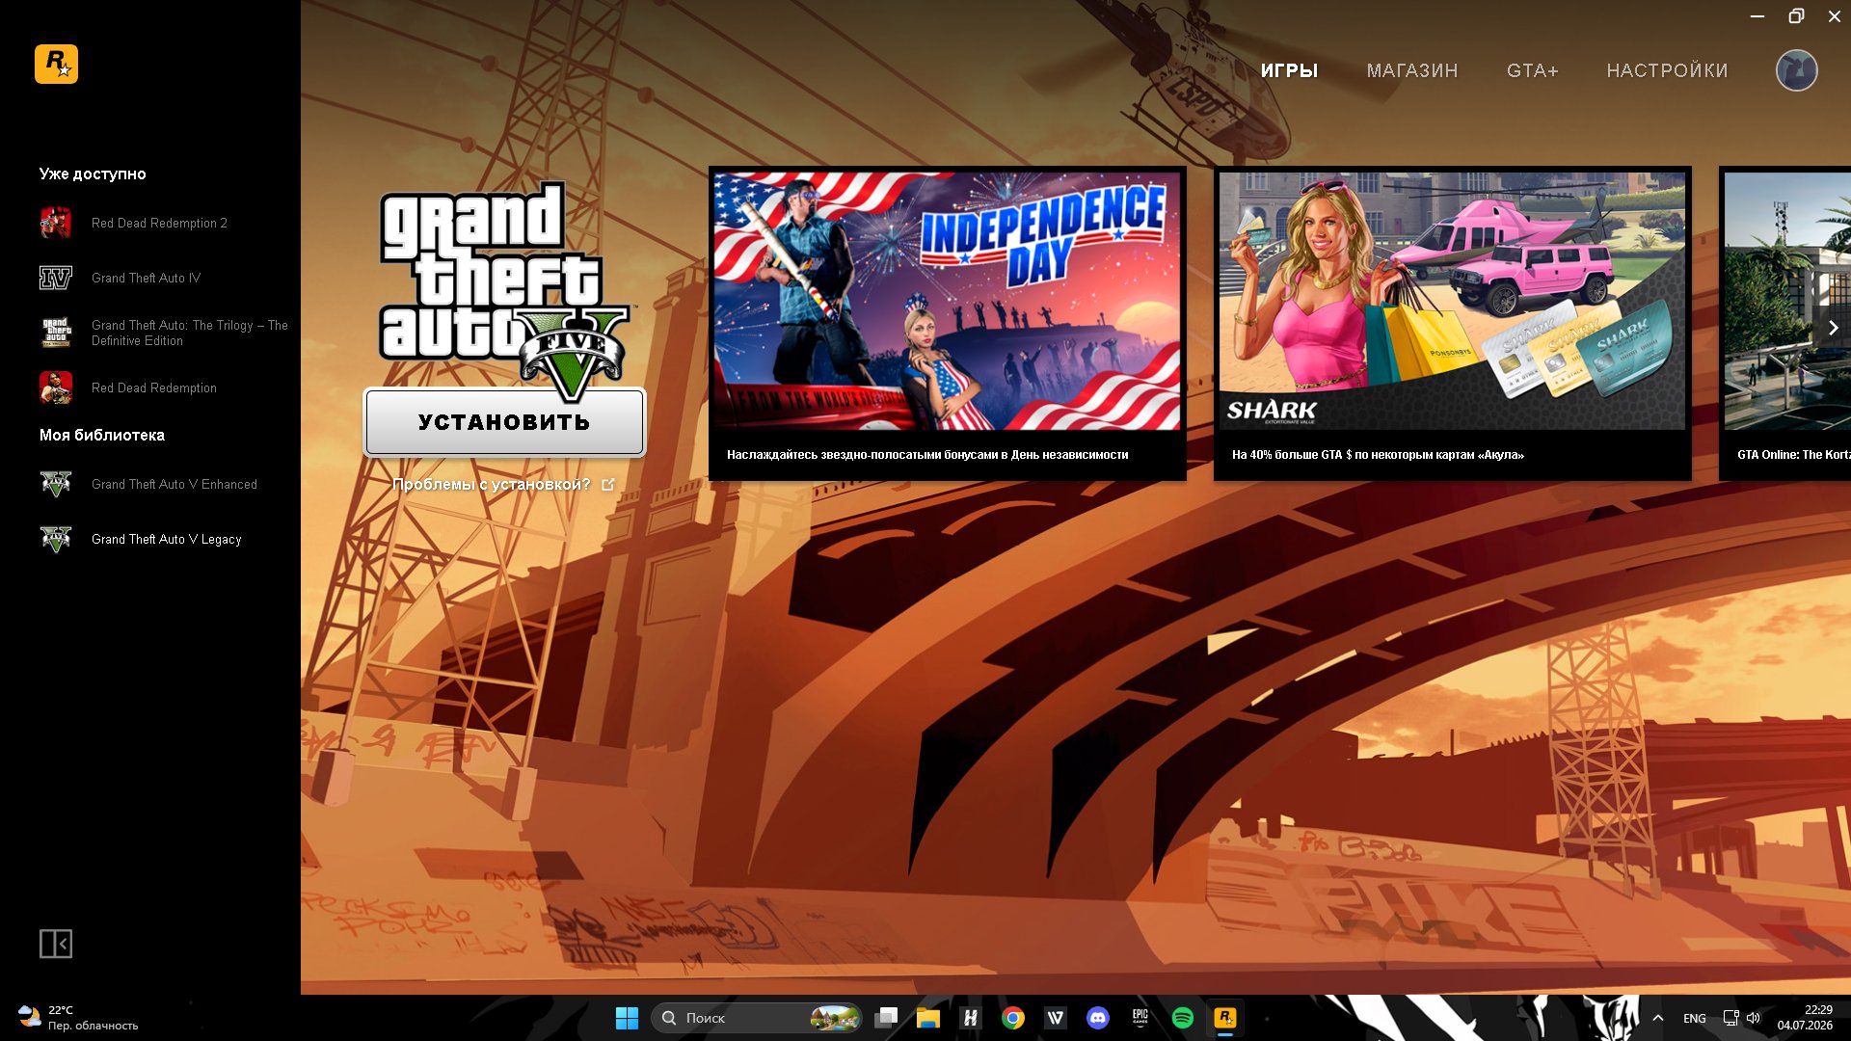Open Red Dead Redemption 2 game icon

[x=56, y=223]
